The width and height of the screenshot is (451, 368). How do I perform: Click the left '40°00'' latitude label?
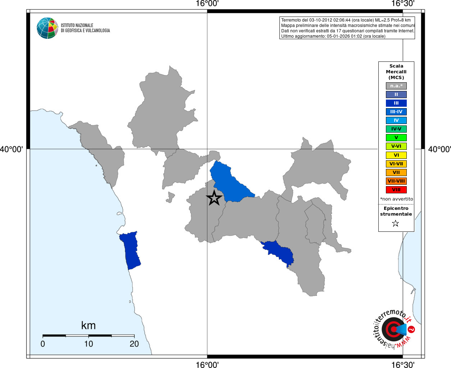click(x=12, y=149)
